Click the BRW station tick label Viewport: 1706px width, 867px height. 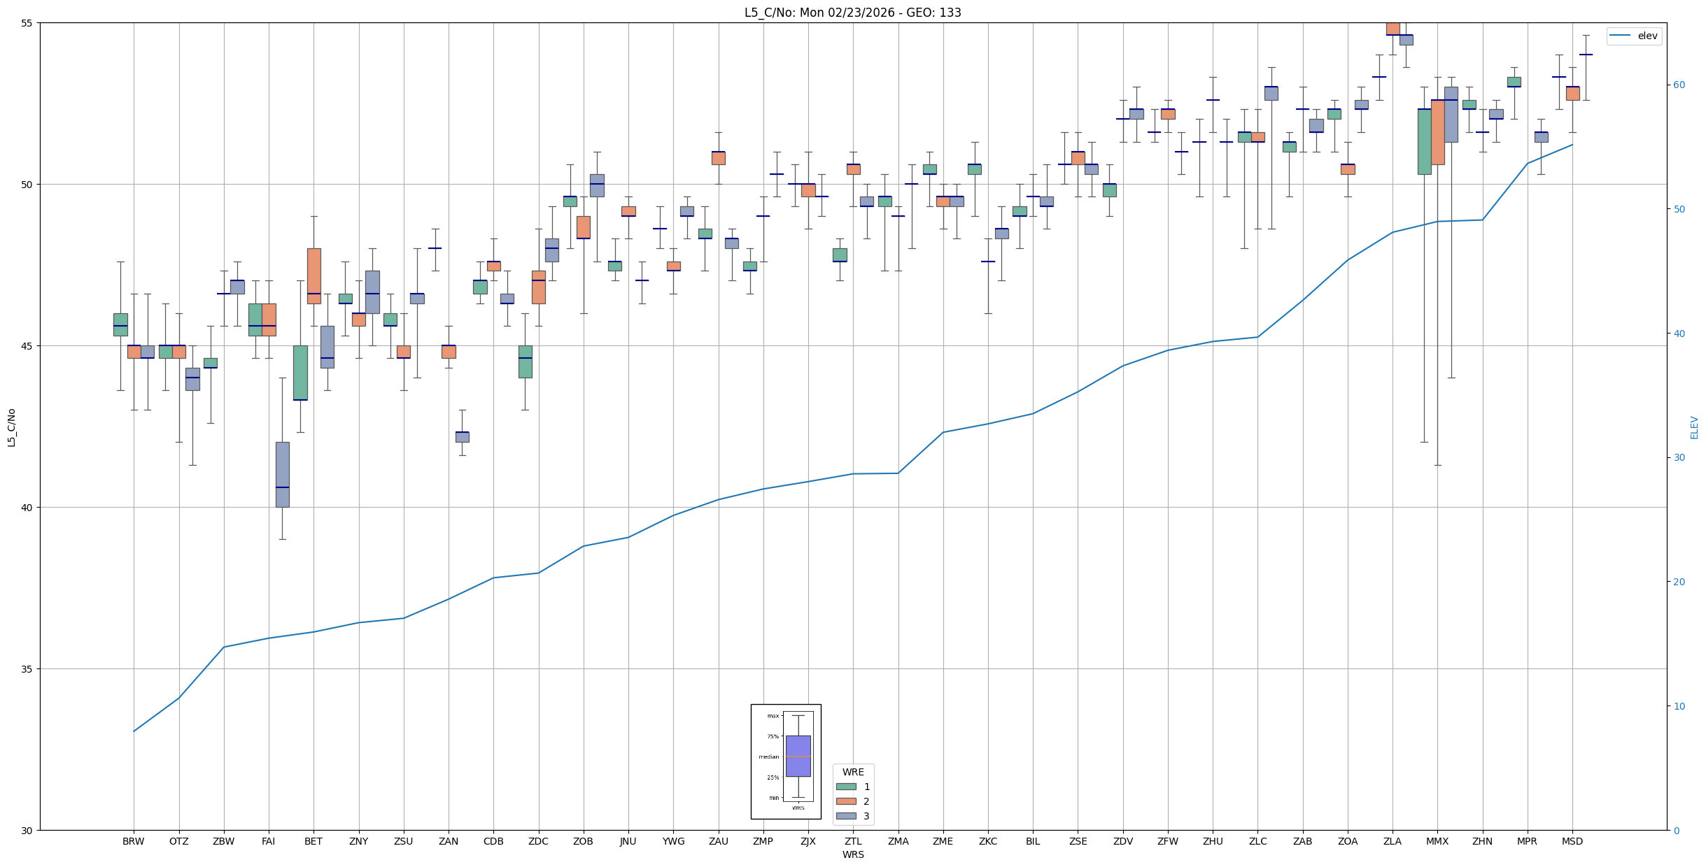(x=133, y=841)
